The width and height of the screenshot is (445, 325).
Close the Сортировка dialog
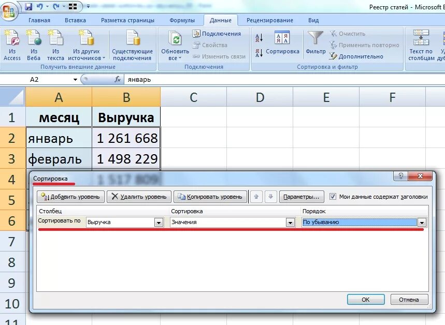click(x=420, y=176)
